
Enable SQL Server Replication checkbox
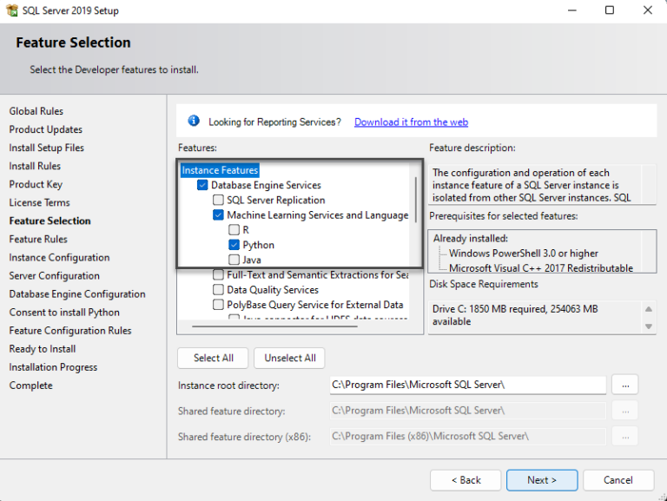pos(218,200)
